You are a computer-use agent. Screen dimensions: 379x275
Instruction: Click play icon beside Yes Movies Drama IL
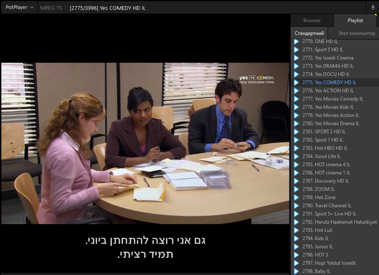(x=296, y=124)
